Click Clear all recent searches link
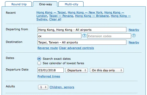The width and height of the screenshot is (147, 95). [x=55, y=19]
